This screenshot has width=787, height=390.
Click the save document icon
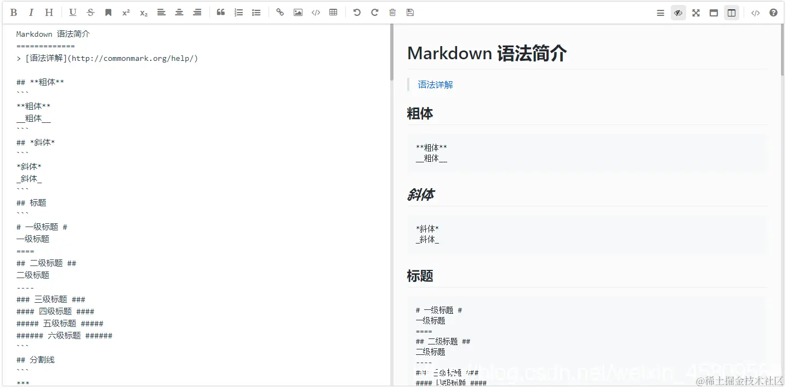pyautogui.click(x=410, y=12)
